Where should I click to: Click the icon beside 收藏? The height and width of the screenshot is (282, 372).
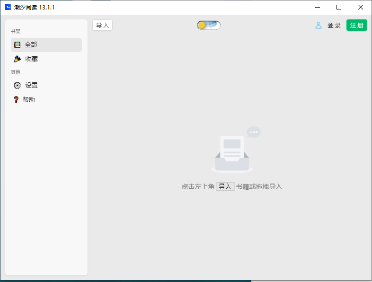pyautogui.click(x=18, y=59)
